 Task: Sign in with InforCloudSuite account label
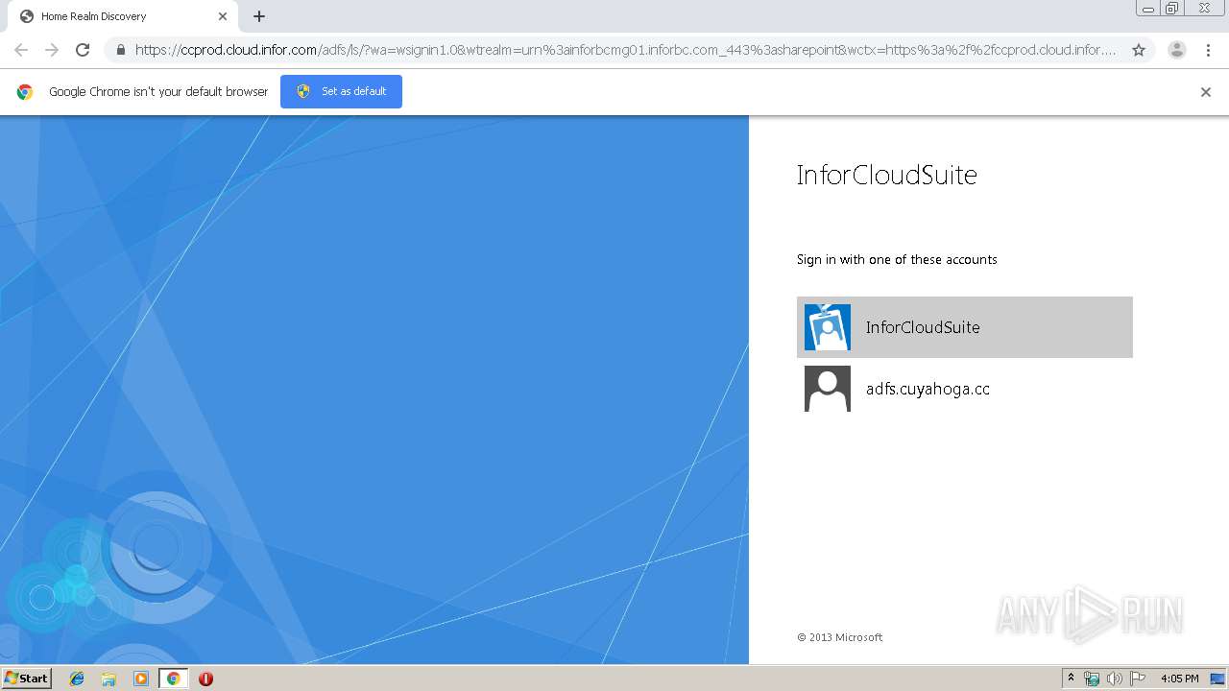tap(923, 327)
